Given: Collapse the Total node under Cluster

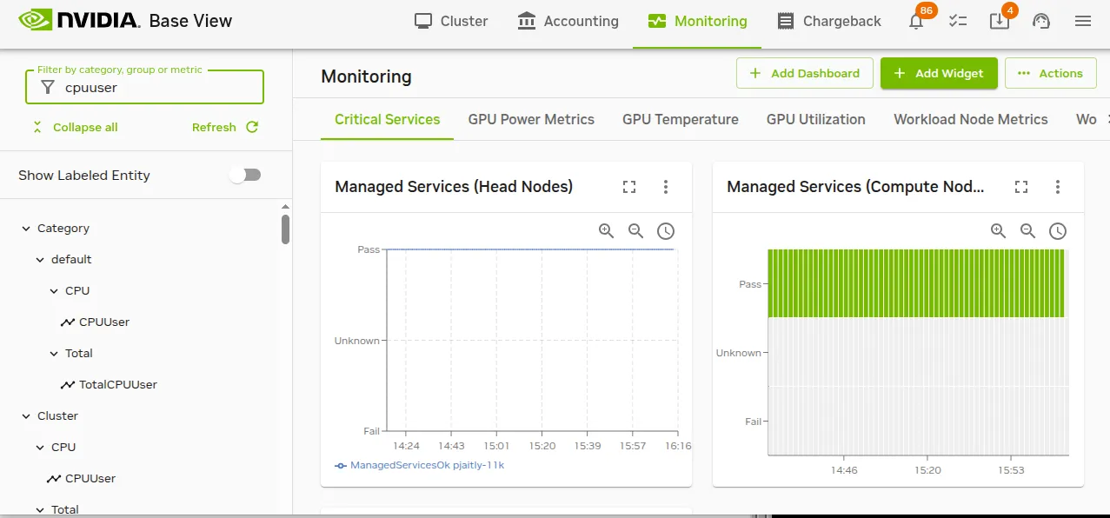Looking at the screenshot, I should click(x=40, y=509).
